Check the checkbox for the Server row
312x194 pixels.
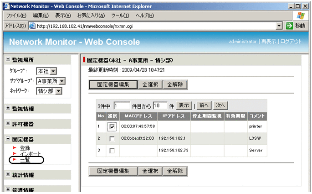click(112, 151)
